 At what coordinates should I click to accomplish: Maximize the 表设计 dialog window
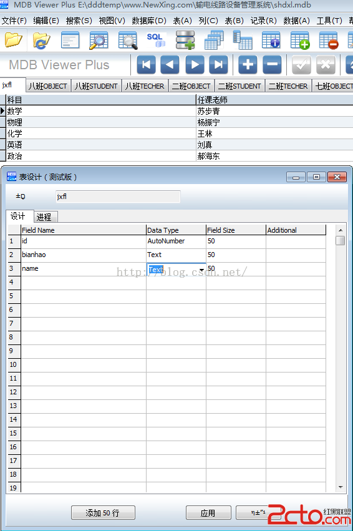tap(316, 177)
